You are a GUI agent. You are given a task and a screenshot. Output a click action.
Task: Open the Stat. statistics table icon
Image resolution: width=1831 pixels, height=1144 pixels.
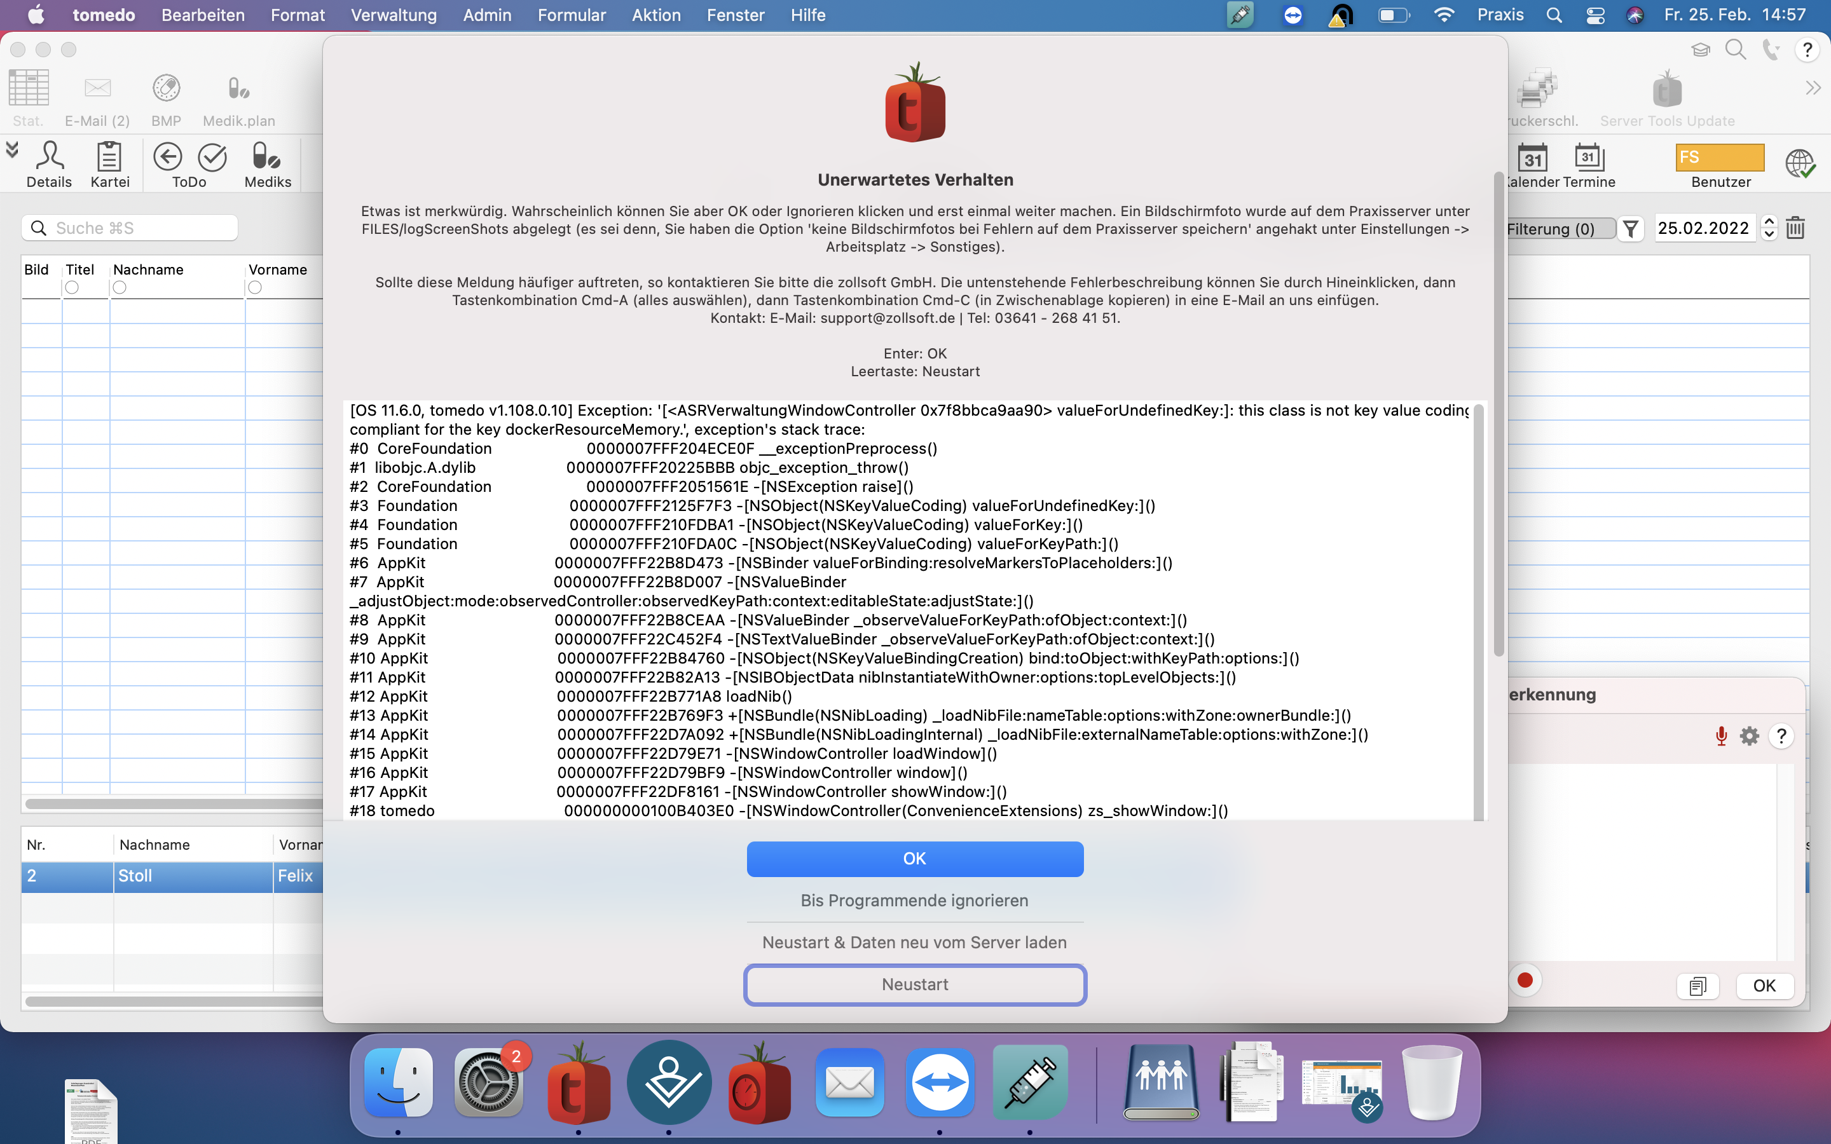29,88
